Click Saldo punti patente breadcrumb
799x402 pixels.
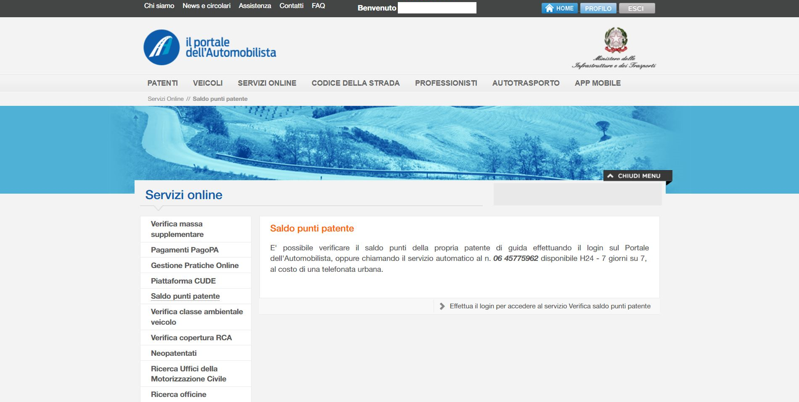click(220, 99)
